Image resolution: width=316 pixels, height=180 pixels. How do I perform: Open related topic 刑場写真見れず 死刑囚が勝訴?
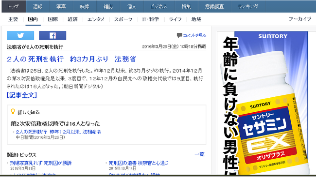41,163
